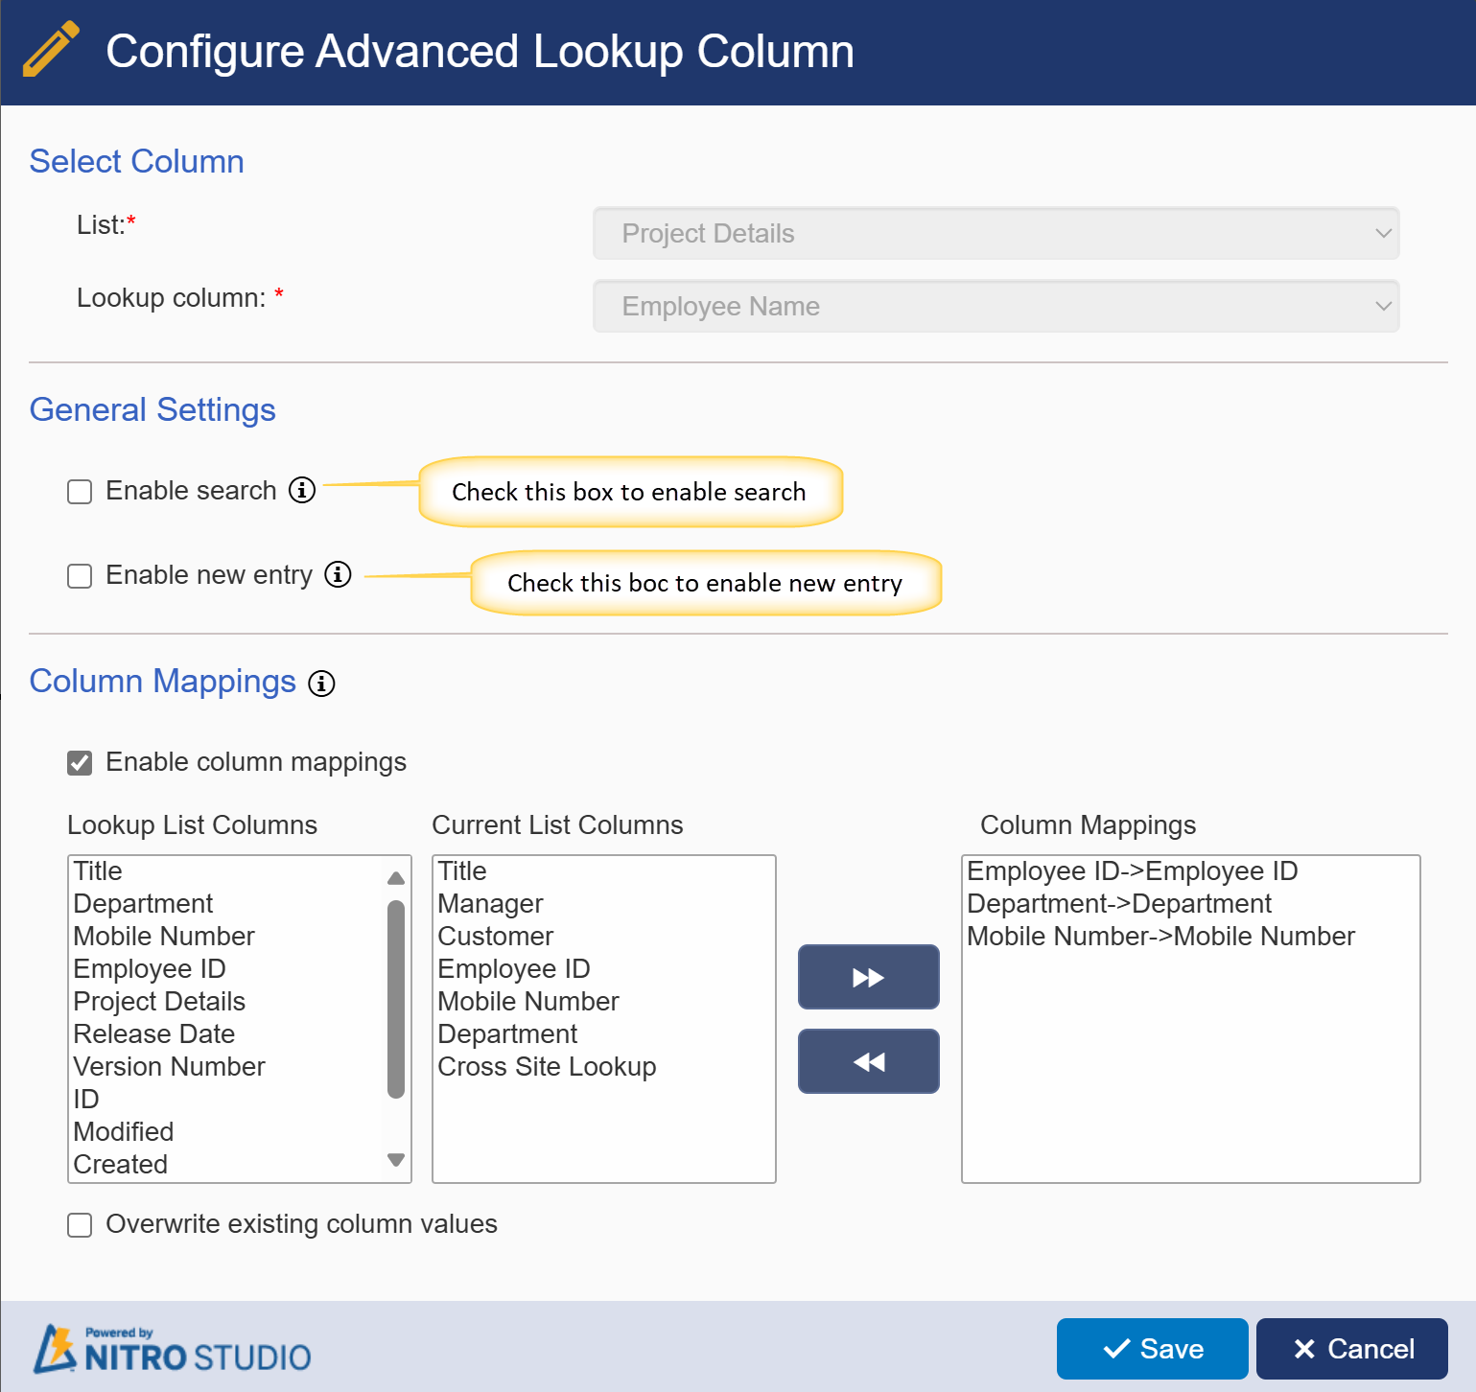Select Release Date in Lookup List Columns

(227, 1034)
